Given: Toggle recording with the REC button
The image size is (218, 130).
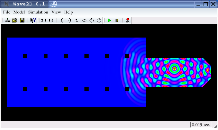Looking at the screenshot, I should pyautogui.click(x=128, y=21).
